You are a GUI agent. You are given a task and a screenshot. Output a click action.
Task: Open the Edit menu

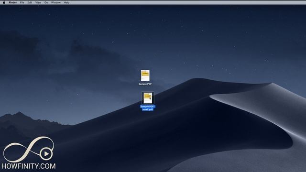pos(30,2)
